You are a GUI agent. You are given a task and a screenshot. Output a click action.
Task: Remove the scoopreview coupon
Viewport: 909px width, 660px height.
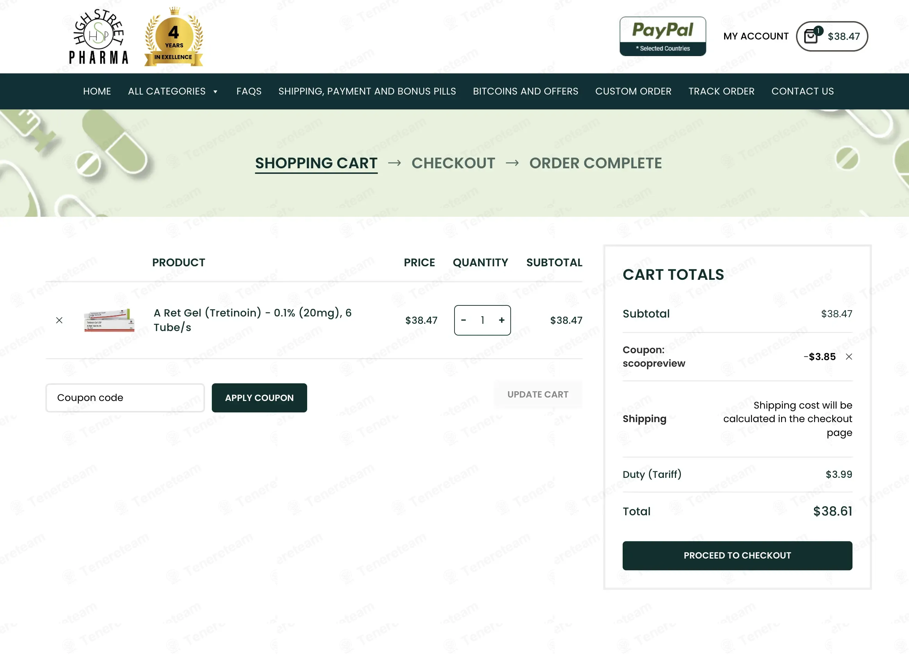click(848, 357)
